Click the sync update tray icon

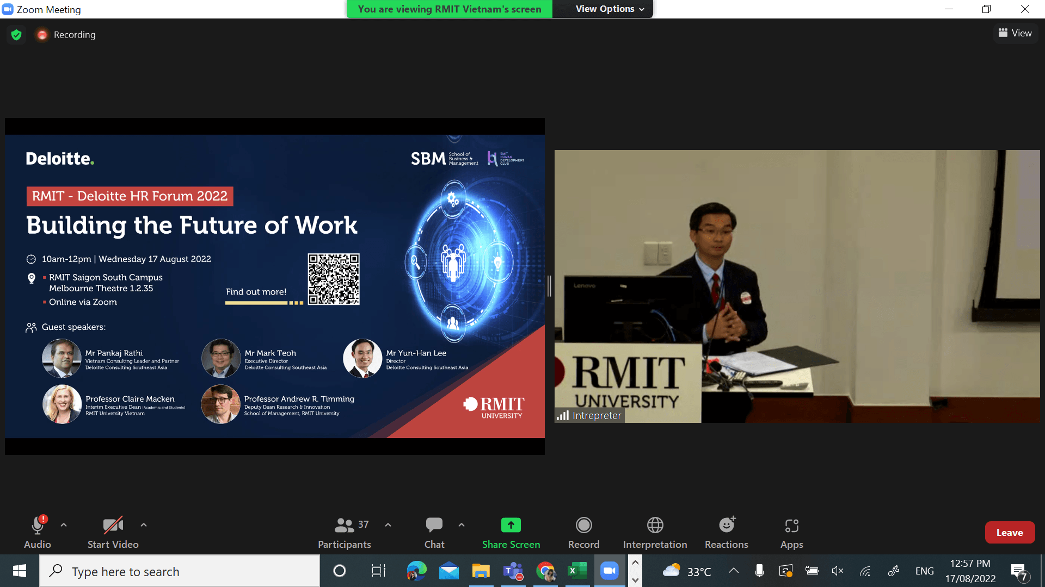[785, 571]
